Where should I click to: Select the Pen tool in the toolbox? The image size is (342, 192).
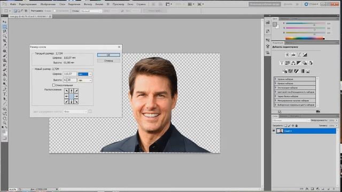[x=5, y=89]
